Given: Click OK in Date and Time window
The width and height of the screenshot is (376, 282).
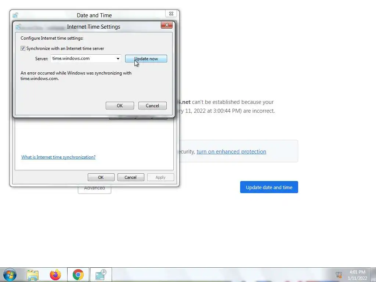Looking at the screenshot, I should (101, 177).
